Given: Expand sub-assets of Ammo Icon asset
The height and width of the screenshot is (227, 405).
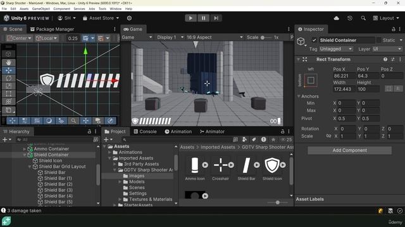Looking at the screenshot, I should [205, 165].
